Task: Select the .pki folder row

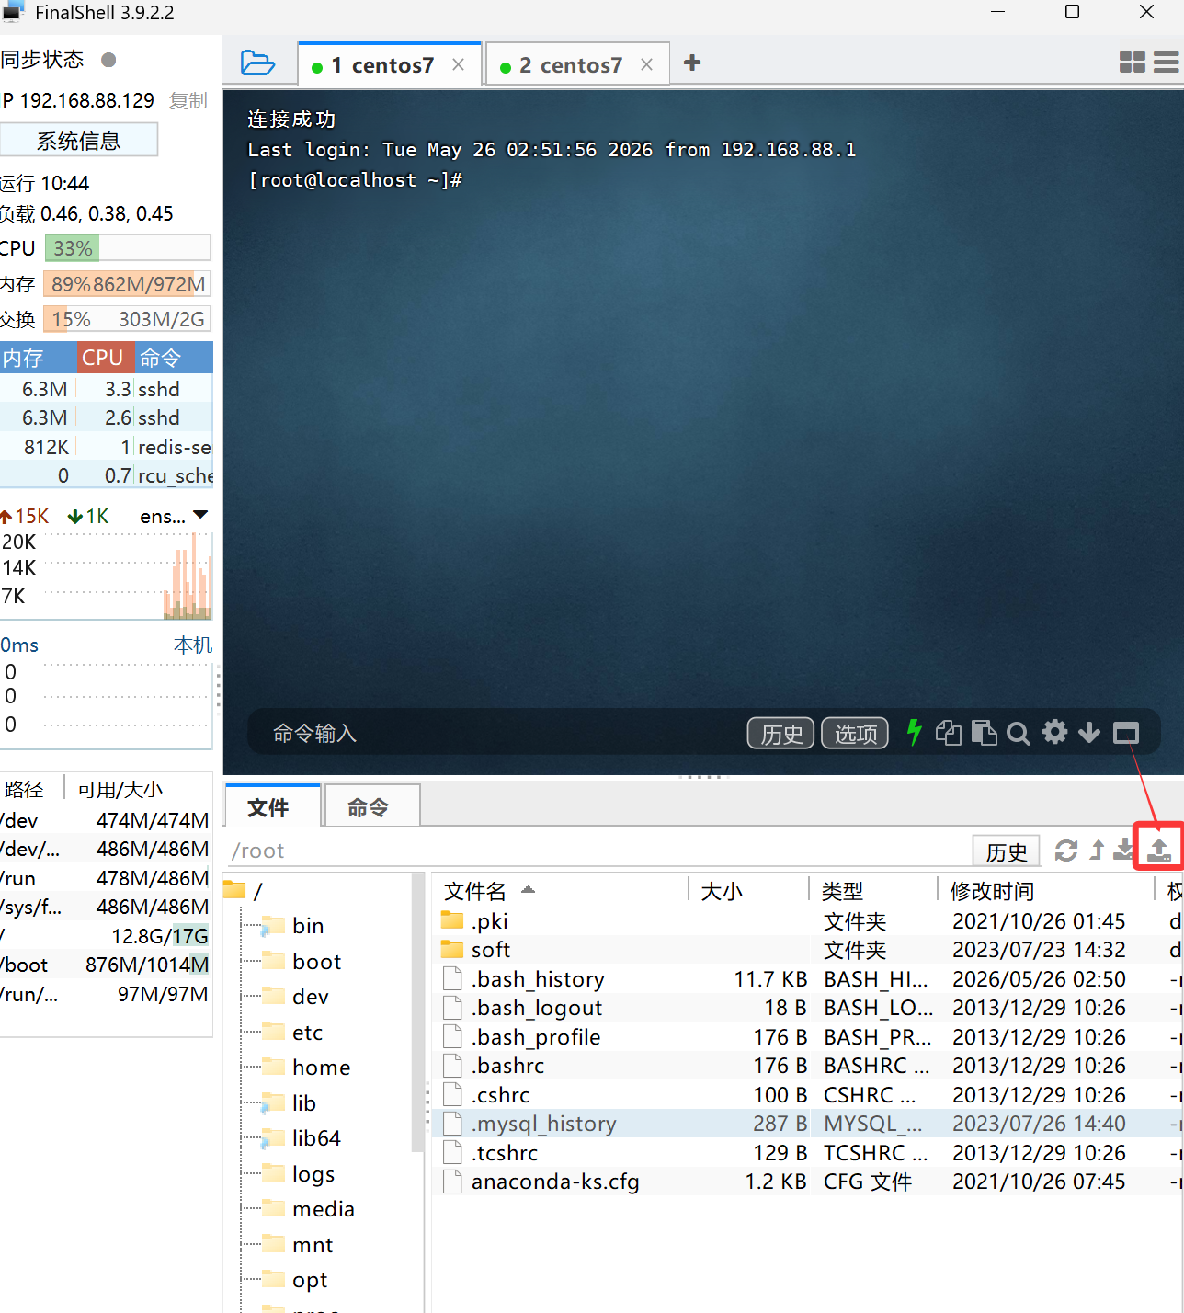Action: click(807, 921)
